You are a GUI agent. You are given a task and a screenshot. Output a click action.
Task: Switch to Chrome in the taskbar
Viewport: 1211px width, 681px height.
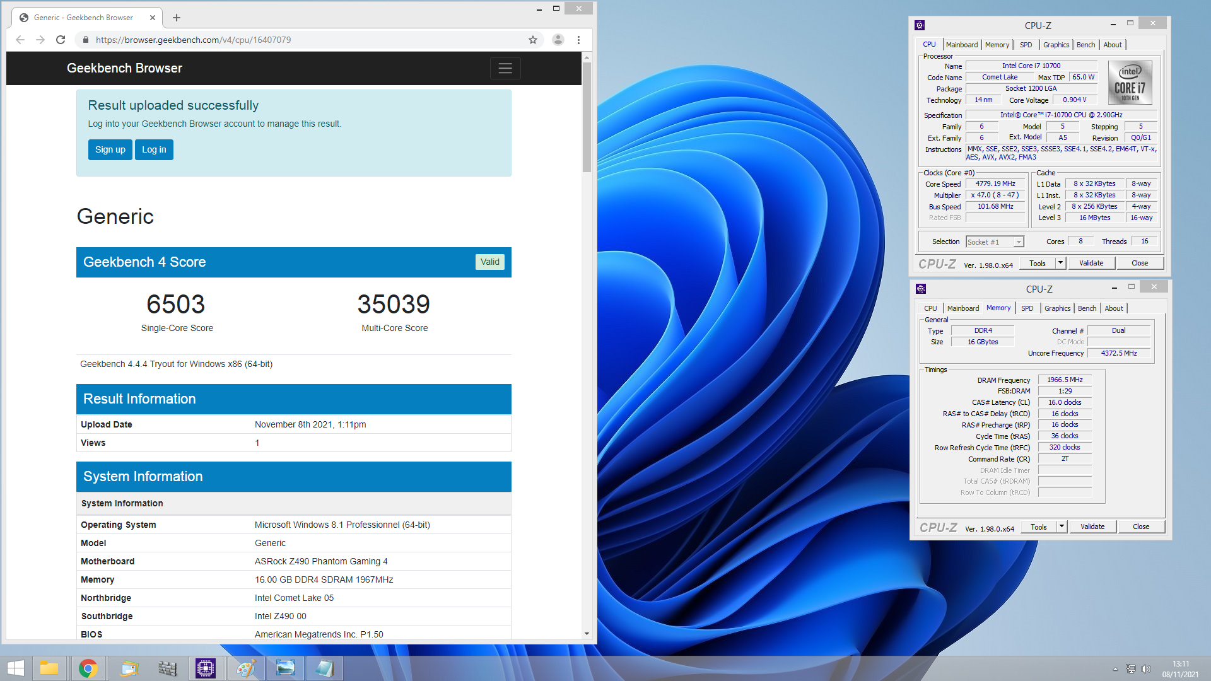[x=88, y=668]
